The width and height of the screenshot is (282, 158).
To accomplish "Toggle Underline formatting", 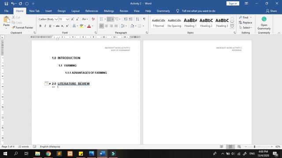I will click(50, 26).
